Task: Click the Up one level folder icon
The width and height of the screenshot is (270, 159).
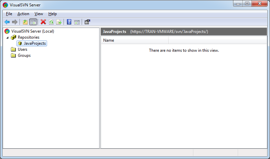Action: 25,22
